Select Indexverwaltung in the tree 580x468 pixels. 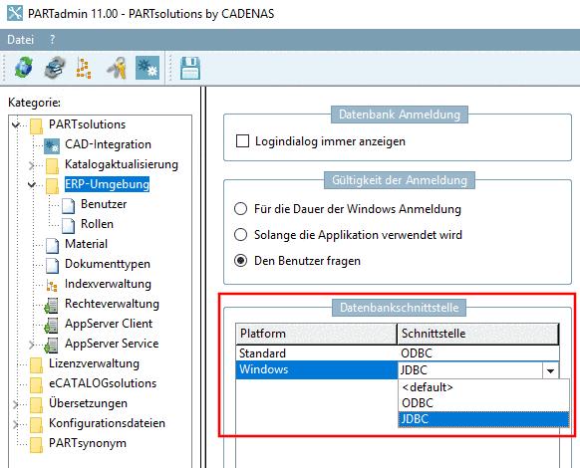(108, 284)
